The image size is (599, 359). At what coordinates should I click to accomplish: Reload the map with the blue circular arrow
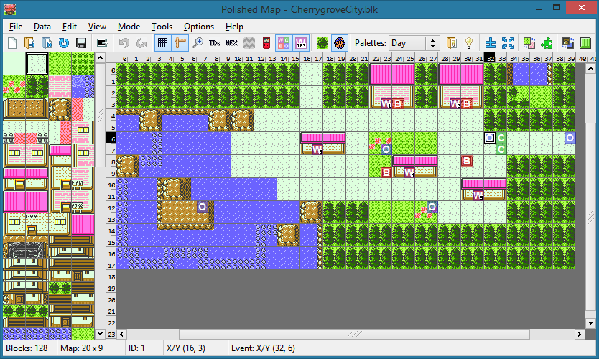tap(64, 43)
